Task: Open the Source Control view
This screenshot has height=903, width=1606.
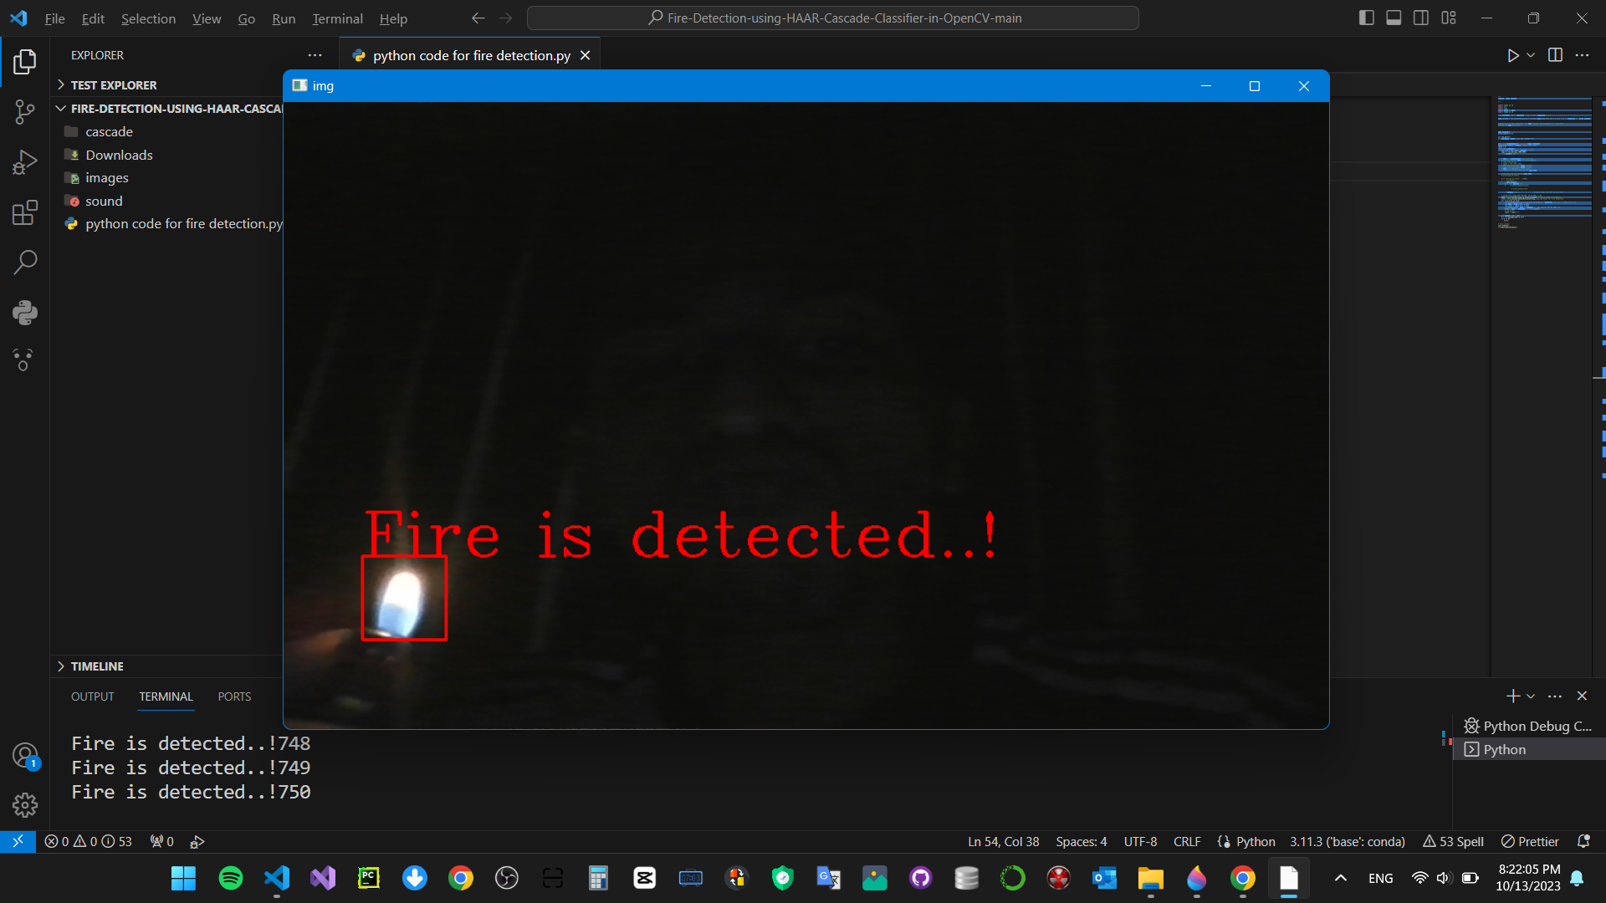Action: click(x=24, y=111)
